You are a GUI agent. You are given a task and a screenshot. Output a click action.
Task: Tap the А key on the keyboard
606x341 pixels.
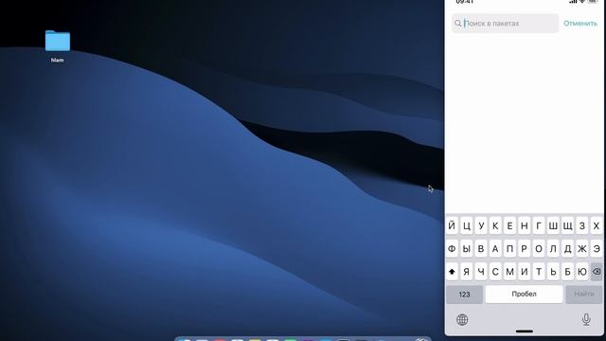tap(495, 249)
